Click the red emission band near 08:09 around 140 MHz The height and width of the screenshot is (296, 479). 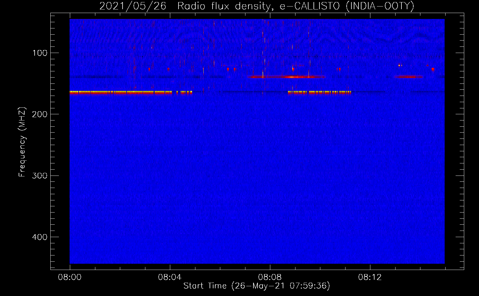[x=286, y=77]
